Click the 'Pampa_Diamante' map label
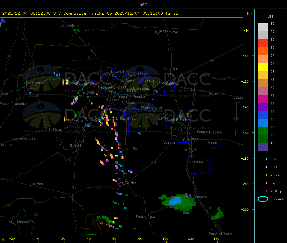The width and height of the screenshot is (287, 243). [x=13, y=104]
